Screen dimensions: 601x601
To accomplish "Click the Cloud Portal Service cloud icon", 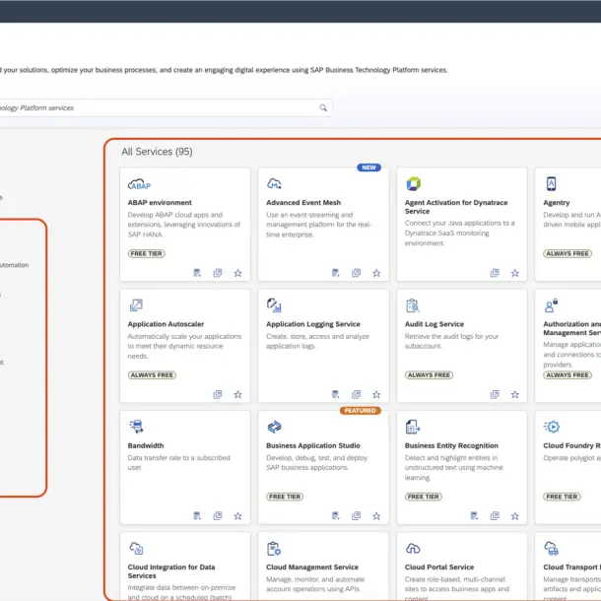I will tap(413, 549).
